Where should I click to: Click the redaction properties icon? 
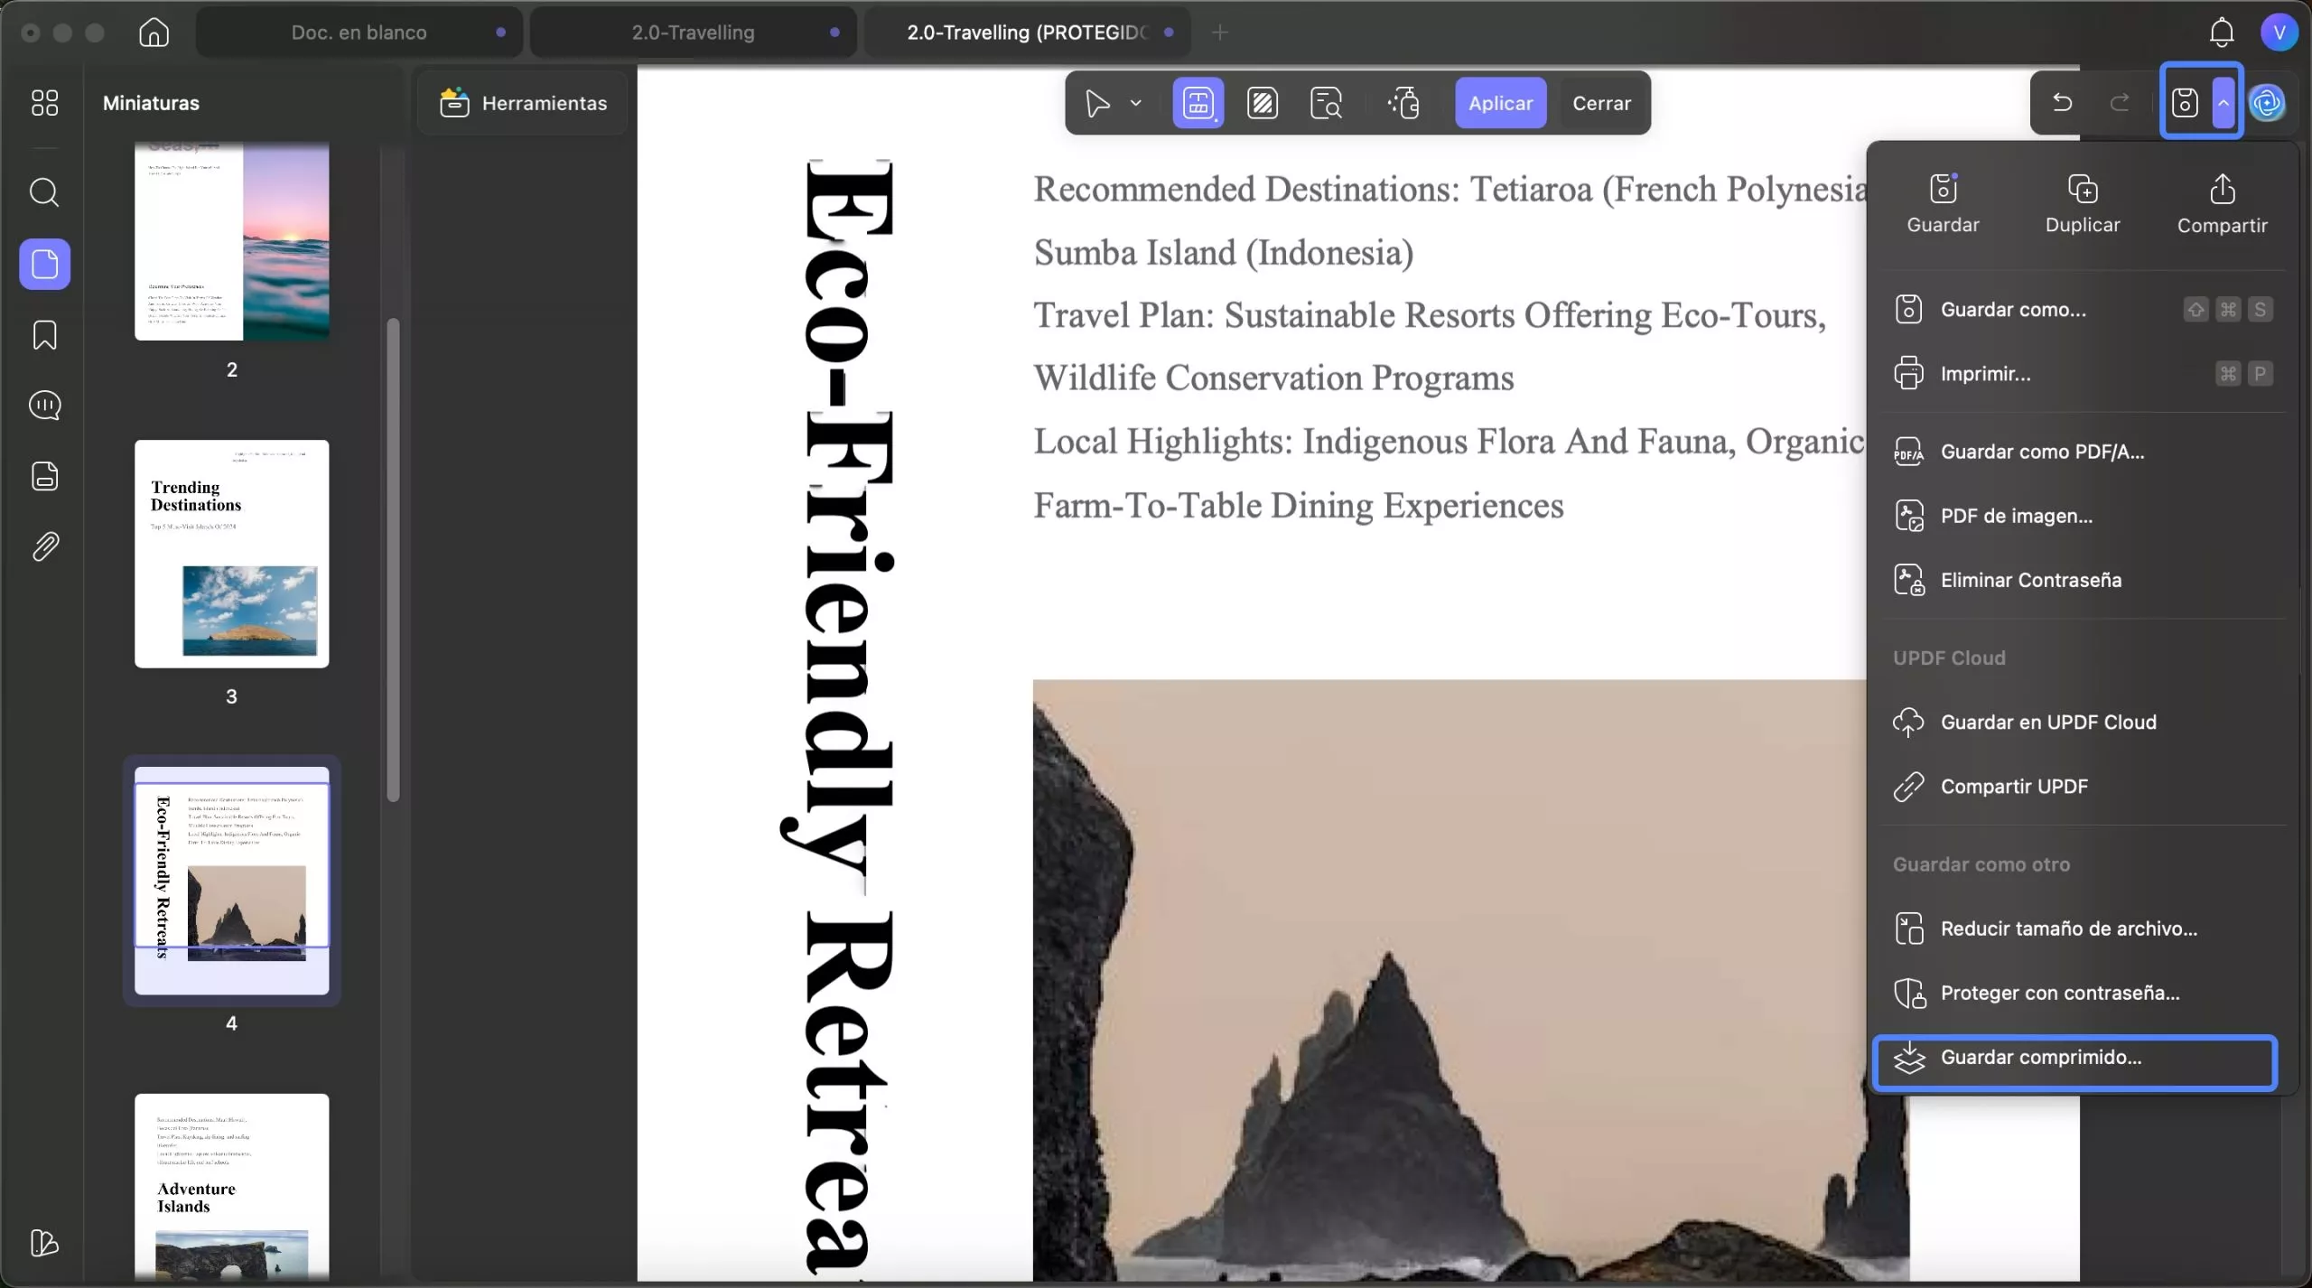1403,103
